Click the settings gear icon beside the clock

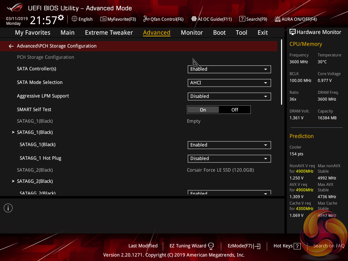tap(61, 18)
